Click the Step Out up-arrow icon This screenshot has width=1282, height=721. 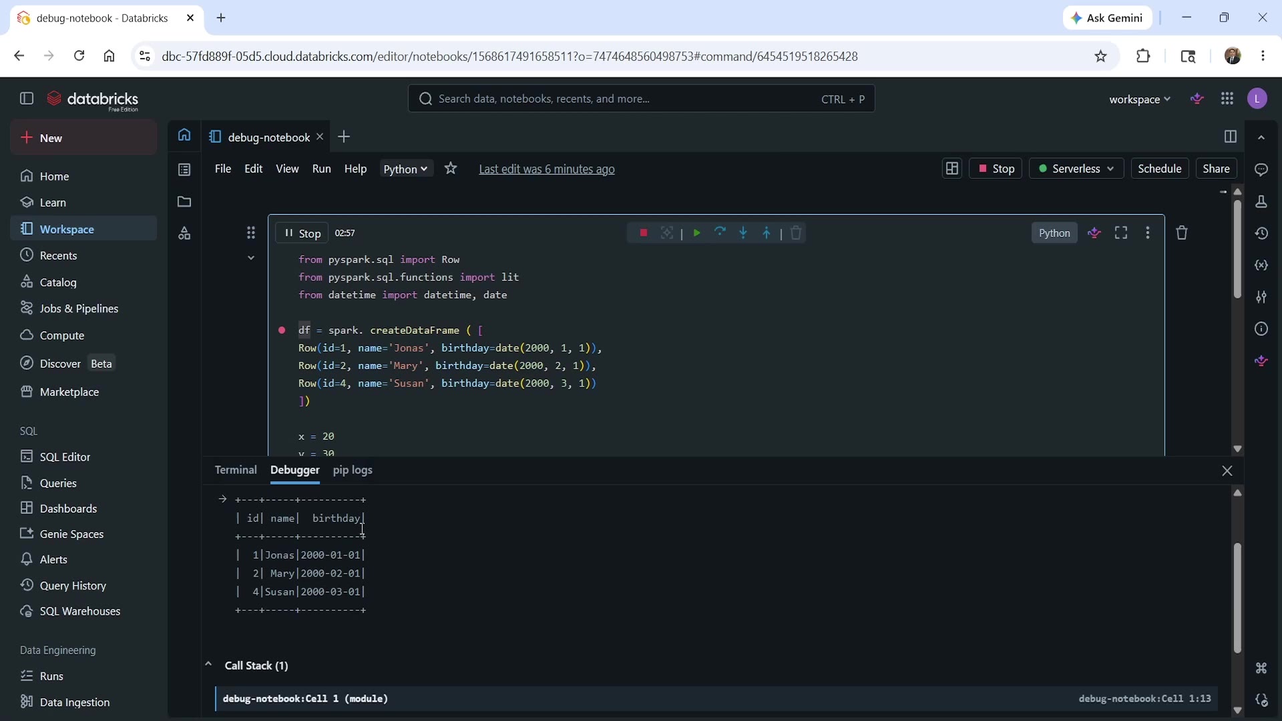(767, 233)
